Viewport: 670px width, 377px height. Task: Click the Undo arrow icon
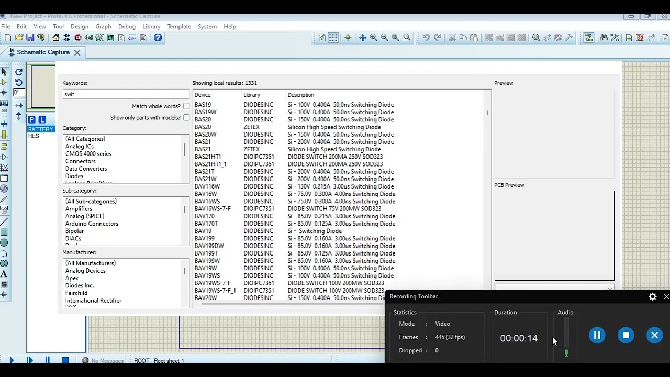point(426,38)
